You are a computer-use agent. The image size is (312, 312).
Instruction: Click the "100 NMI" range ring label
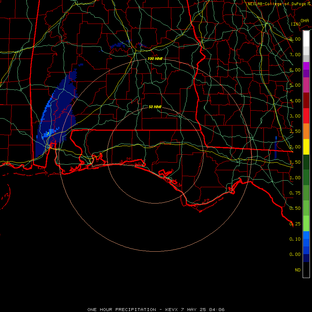point(155,59)
